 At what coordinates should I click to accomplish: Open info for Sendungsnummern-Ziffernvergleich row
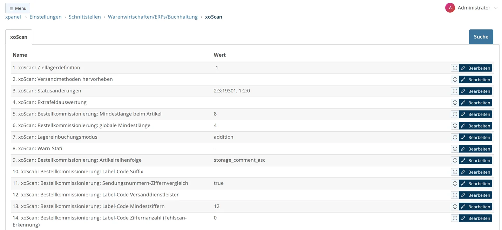point(455,183)
